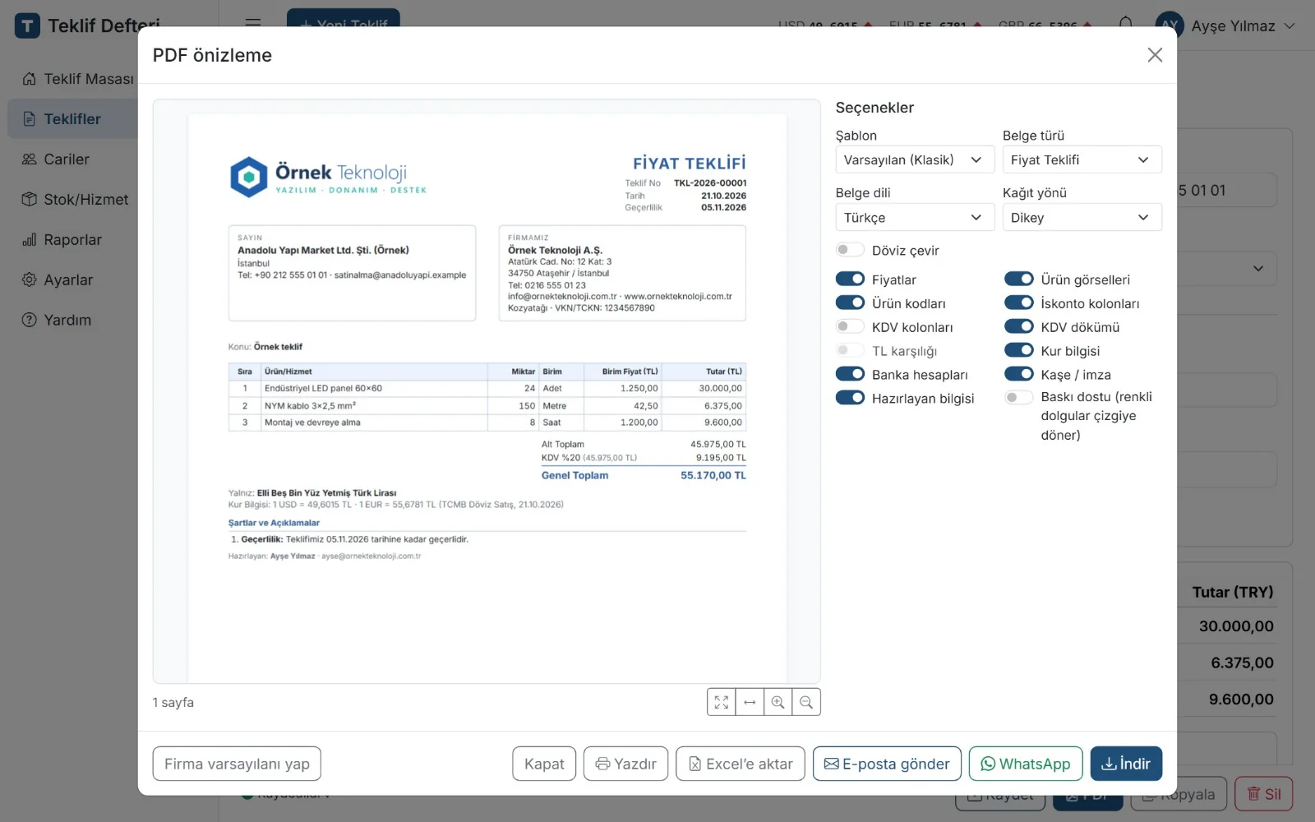Enable the KDV kolonları switch
This screenshot has width=1315, height=822.
click(x=850, y=327)
